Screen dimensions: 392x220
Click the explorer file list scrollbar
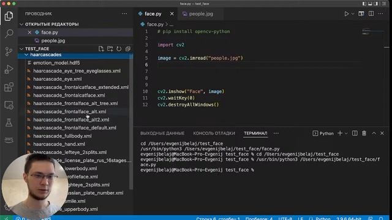(131, 122)
